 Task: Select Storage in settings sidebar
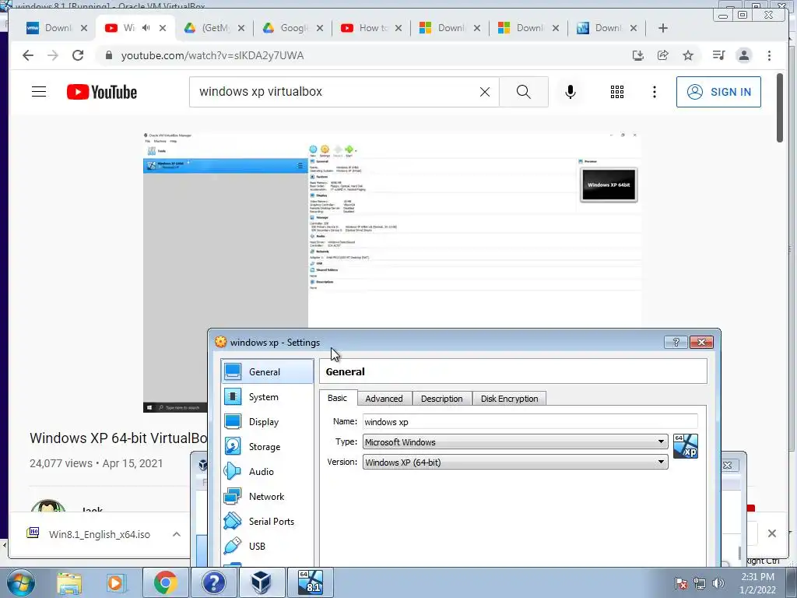pos(268,446)
